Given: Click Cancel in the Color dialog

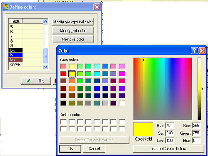Looking at the screenshot, I should pos(94,148).
